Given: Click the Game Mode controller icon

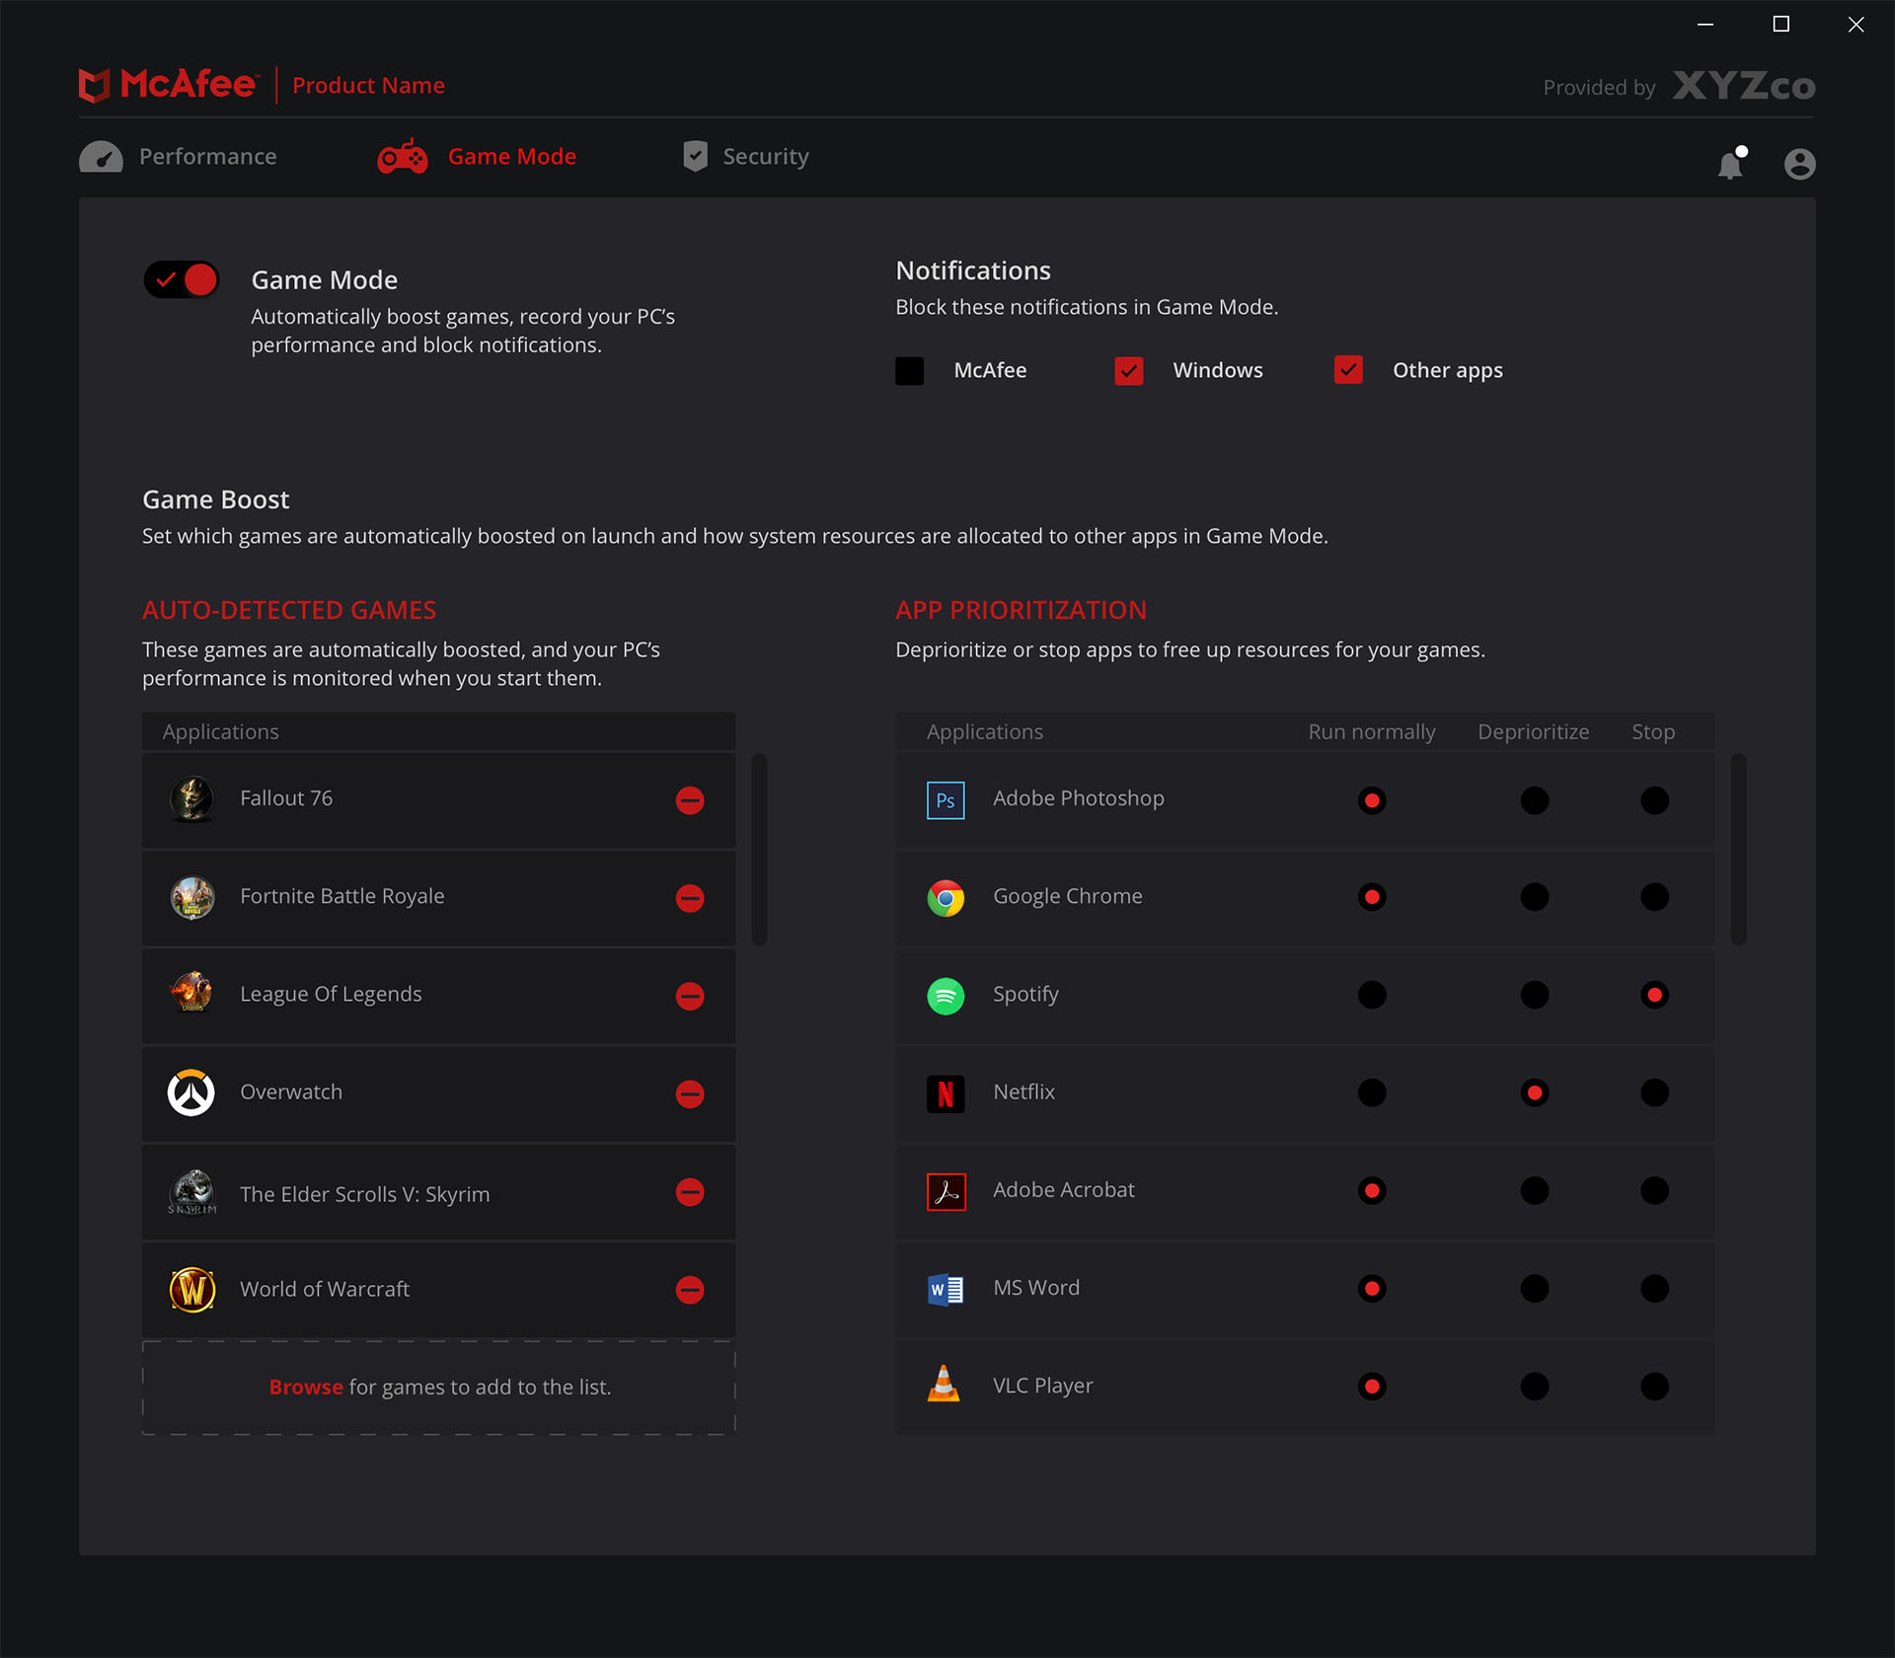Looking at the screenshot, I should pyautogui.click(x=403, y=156).
